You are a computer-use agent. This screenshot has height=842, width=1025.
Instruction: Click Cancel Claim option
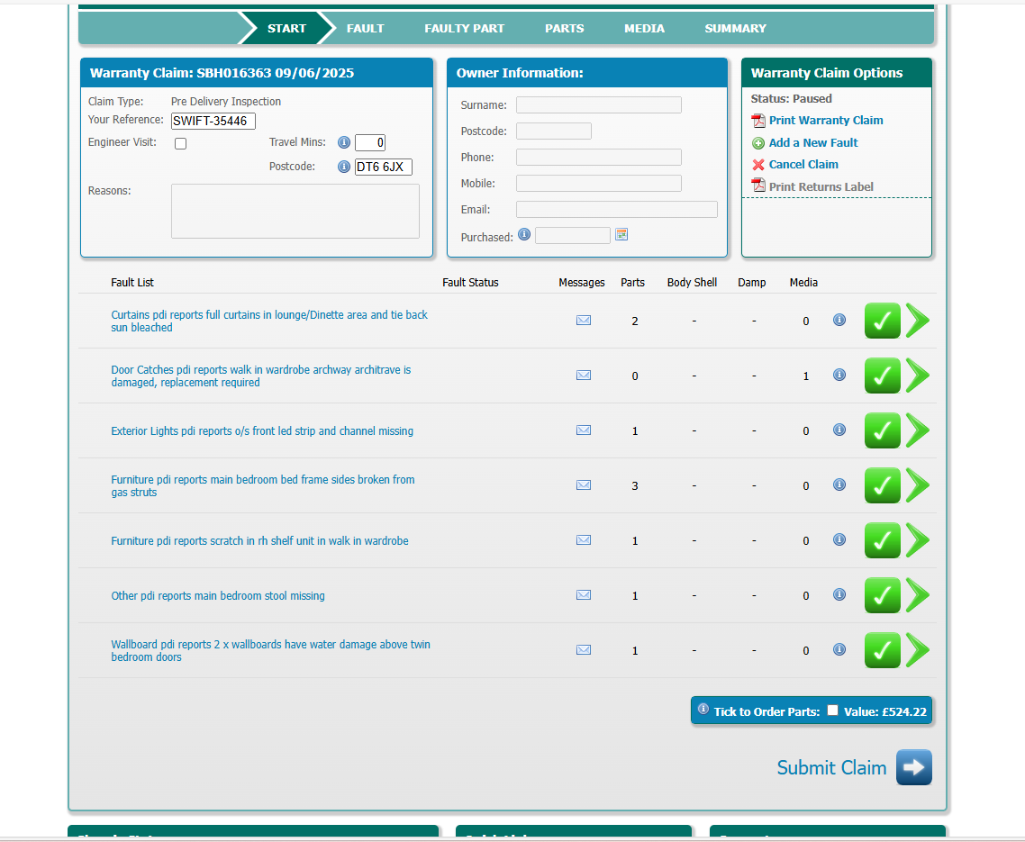(x=803, y=165)
